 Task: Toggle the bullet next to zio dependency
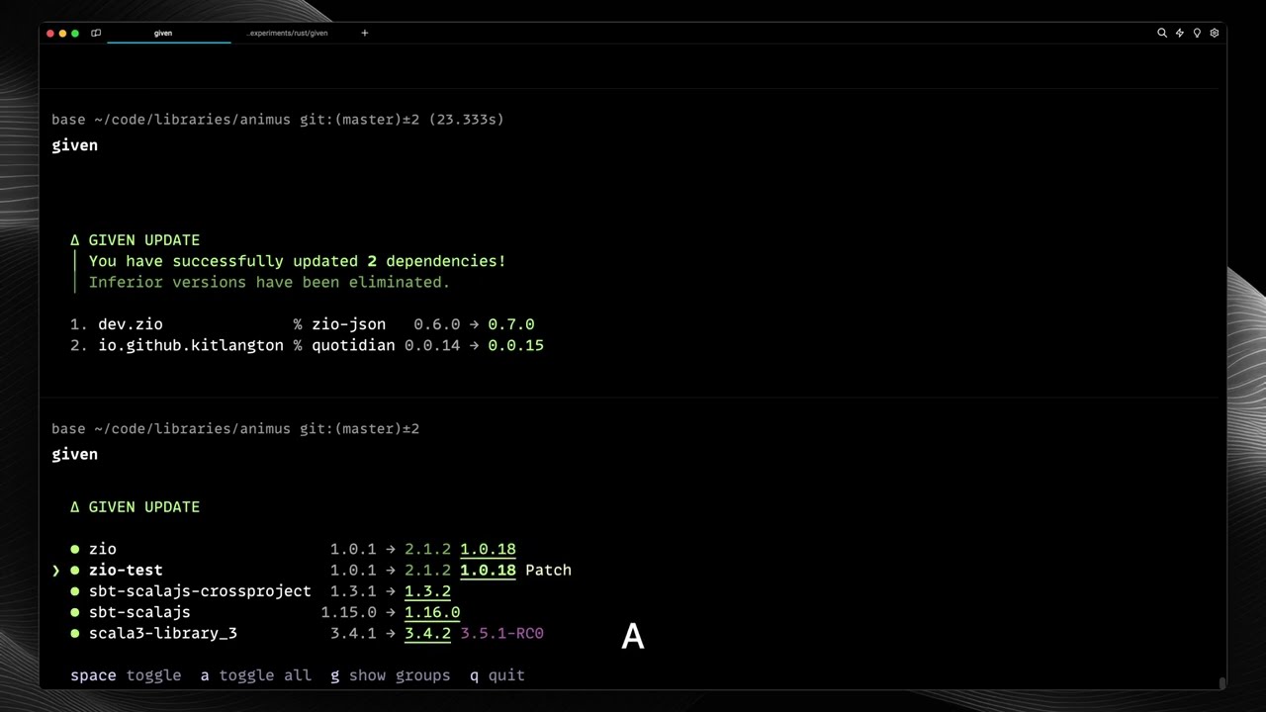pyautogui.click(x=75, y=549)
